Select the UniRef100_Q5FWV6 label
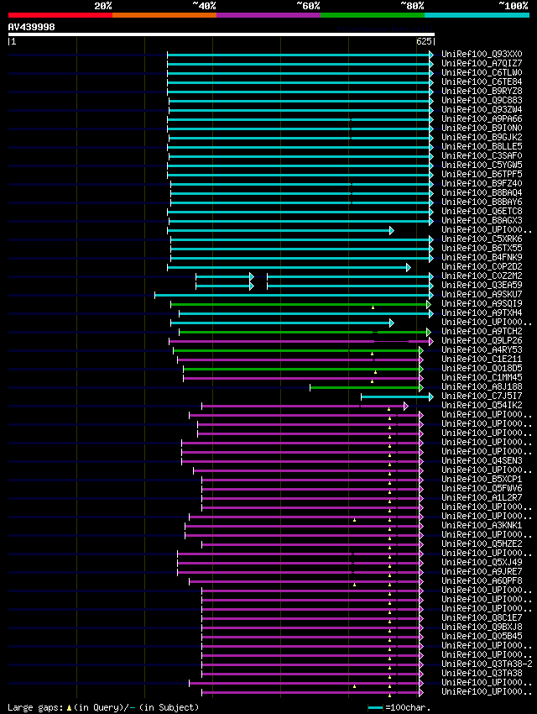This screenshot has width=537, height=714. (x=482, y=489)
